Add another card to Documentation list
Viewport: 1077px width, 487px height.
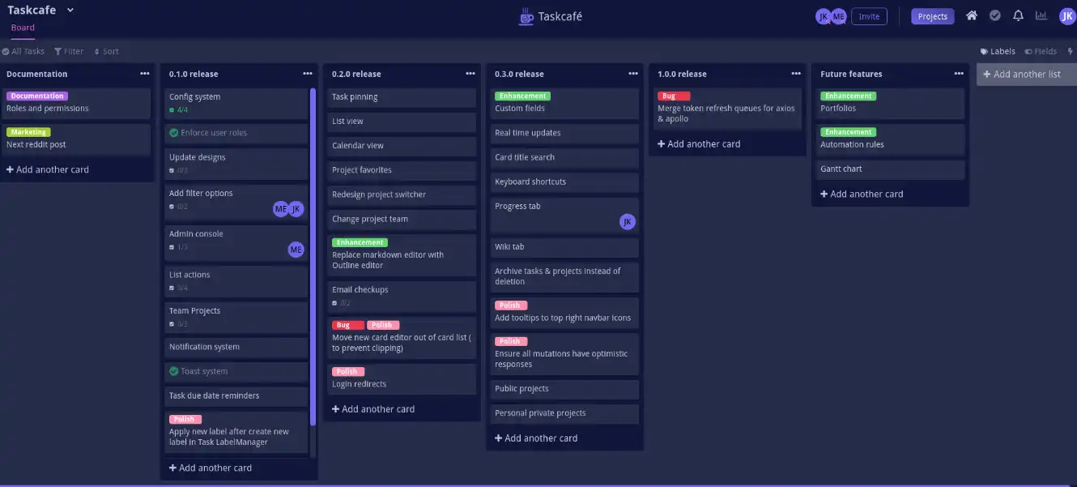click(48, 169)
